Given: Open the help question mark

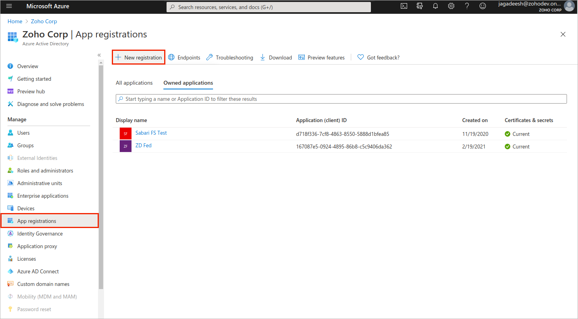Looking at the screenshot, I should pyautogui.click(x=467, y=6).
